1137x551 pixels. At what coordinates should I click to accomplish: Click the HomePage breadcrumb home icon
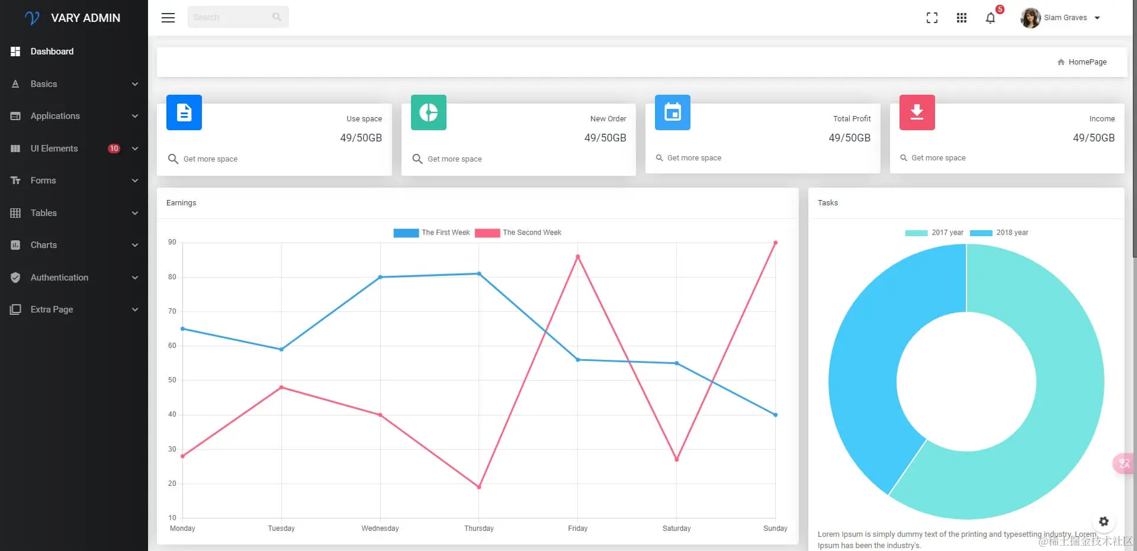[1061, 62]
